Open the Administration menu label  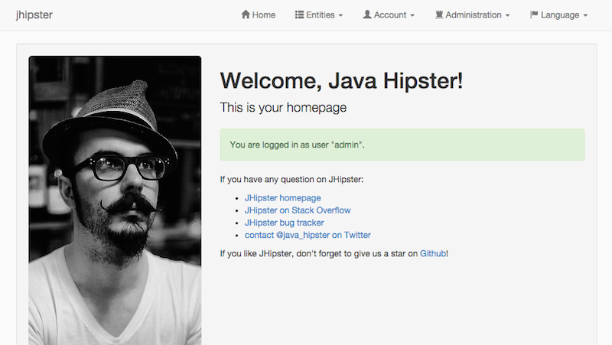[x=474, y=15]
